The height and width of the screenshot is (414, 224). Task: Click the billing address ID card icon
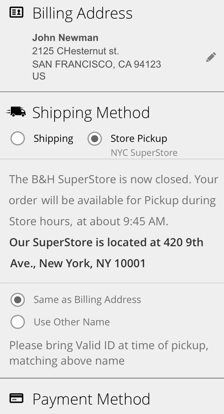click(16, 13)
